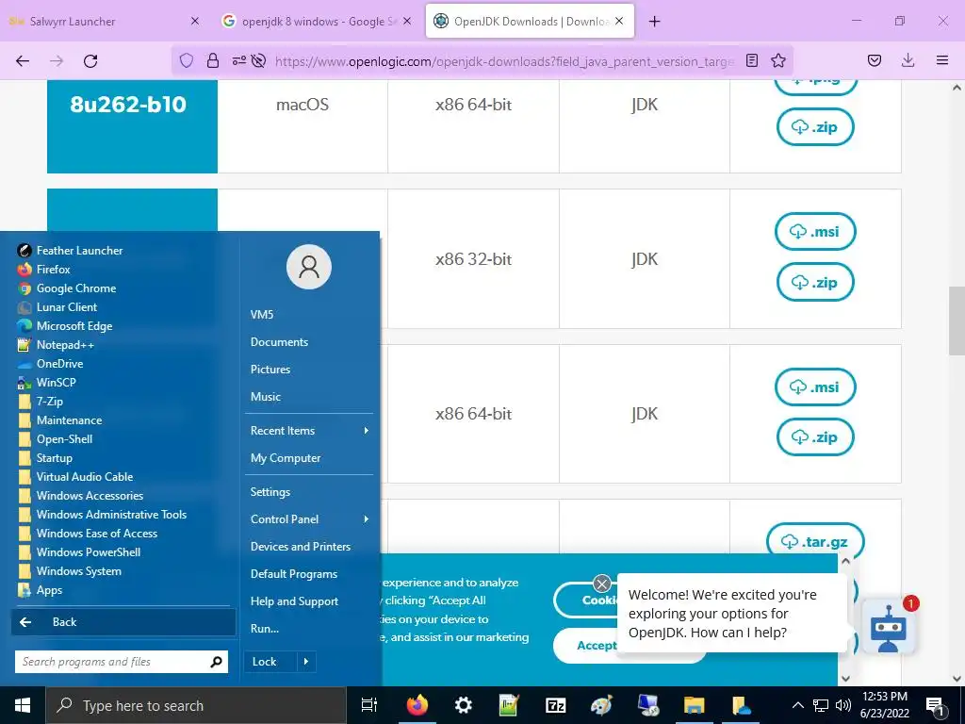
Task: Expand the 7-Zip program folder
Action: (x=41, y=402)
